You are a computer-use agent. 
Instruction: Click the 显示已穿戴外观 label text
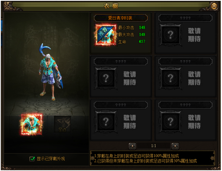pyautogui.click(x=51, y=159)
